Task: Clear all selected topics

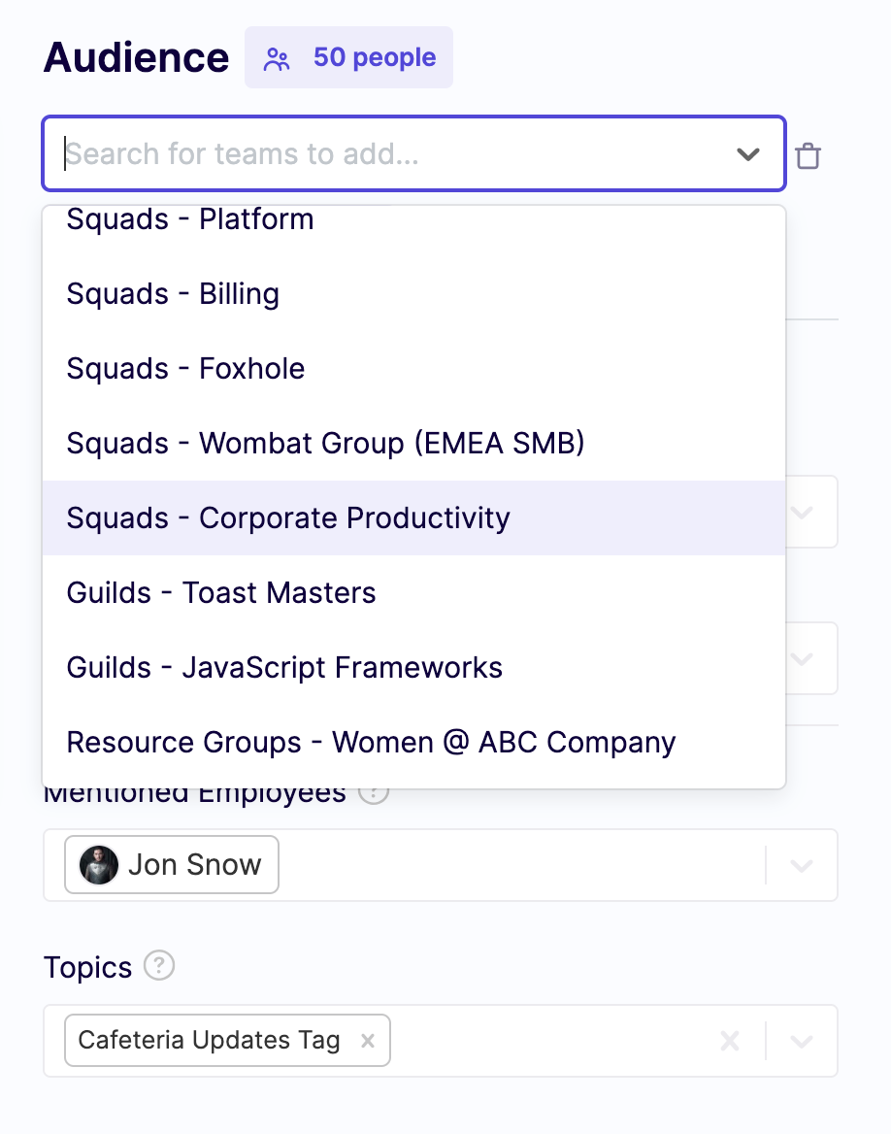Action: [x=730, y=1041]
